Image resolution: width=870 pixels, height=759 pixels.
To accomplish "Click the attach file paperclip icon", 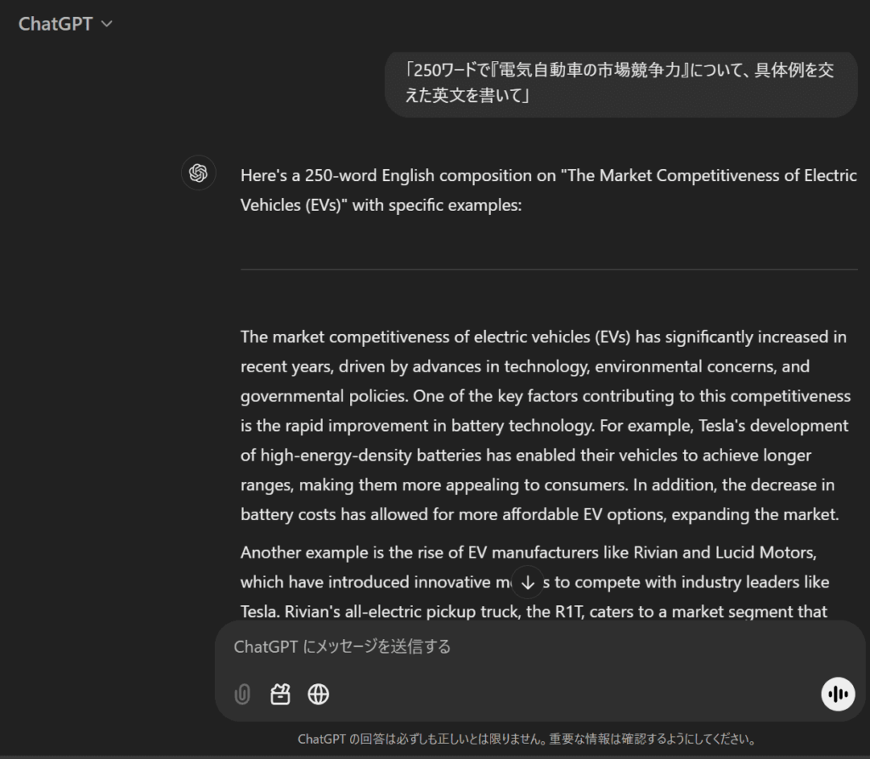I will (242, 694).
